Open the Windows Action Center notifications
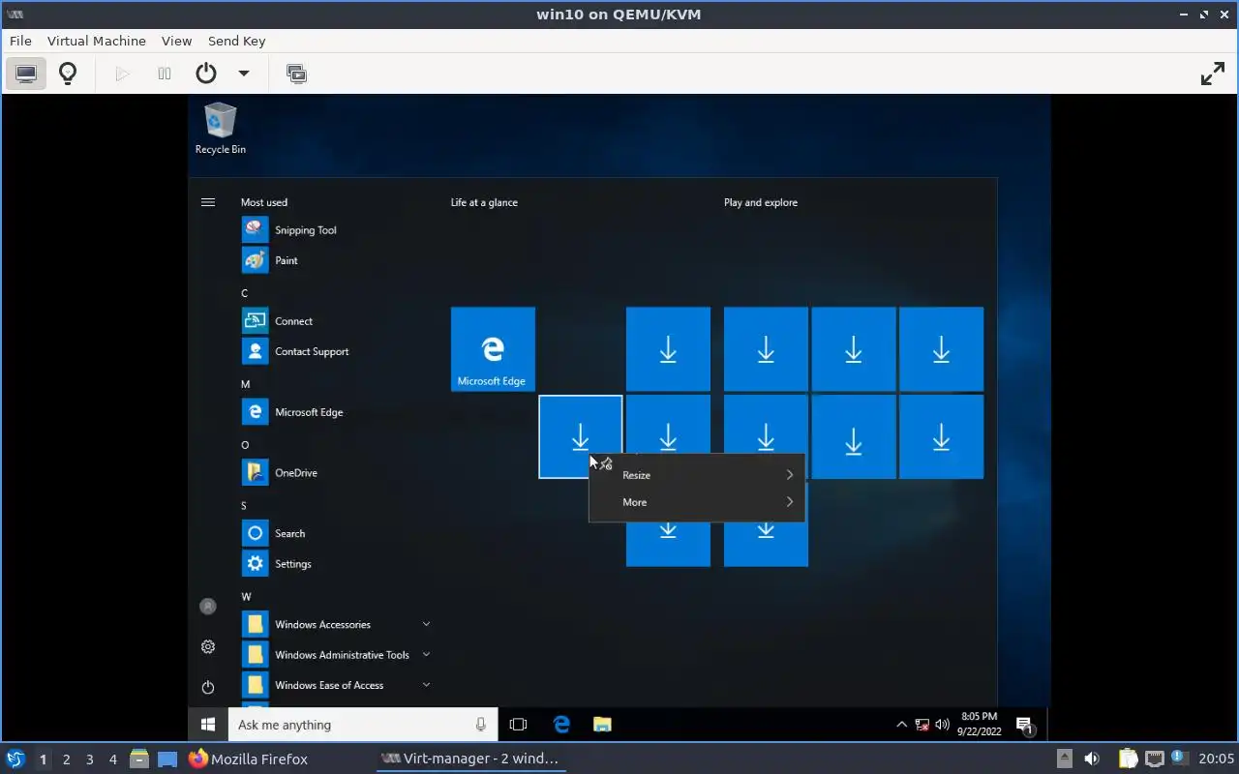The image size is (1239, 774). click(x=1024, y=725)
